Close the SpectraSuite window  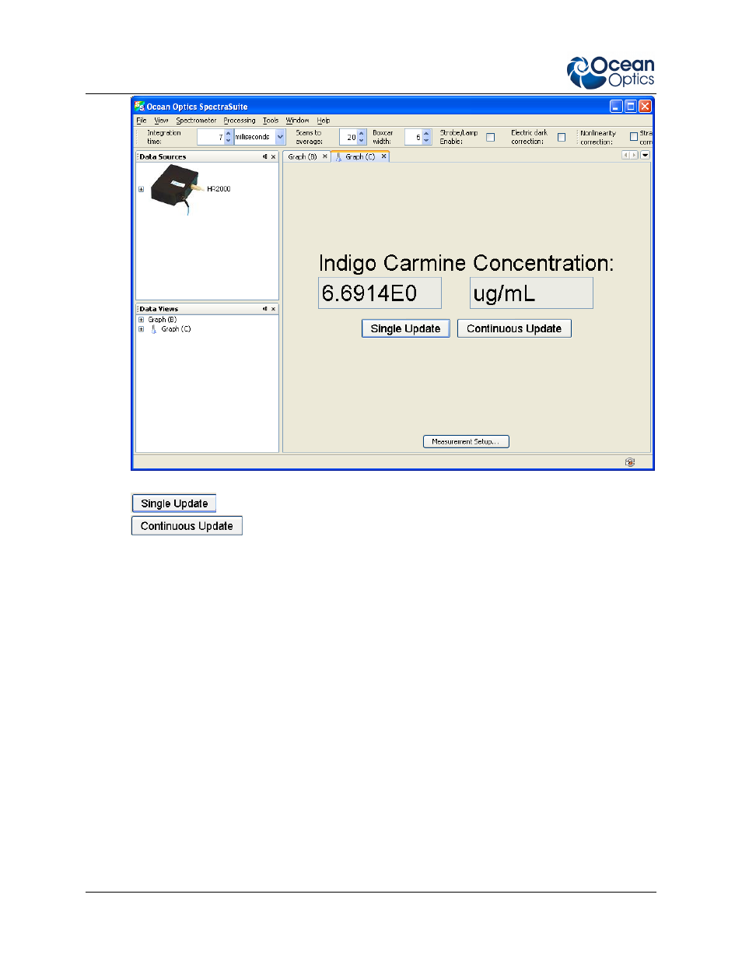pyautogui.click(x=645, y=106)
